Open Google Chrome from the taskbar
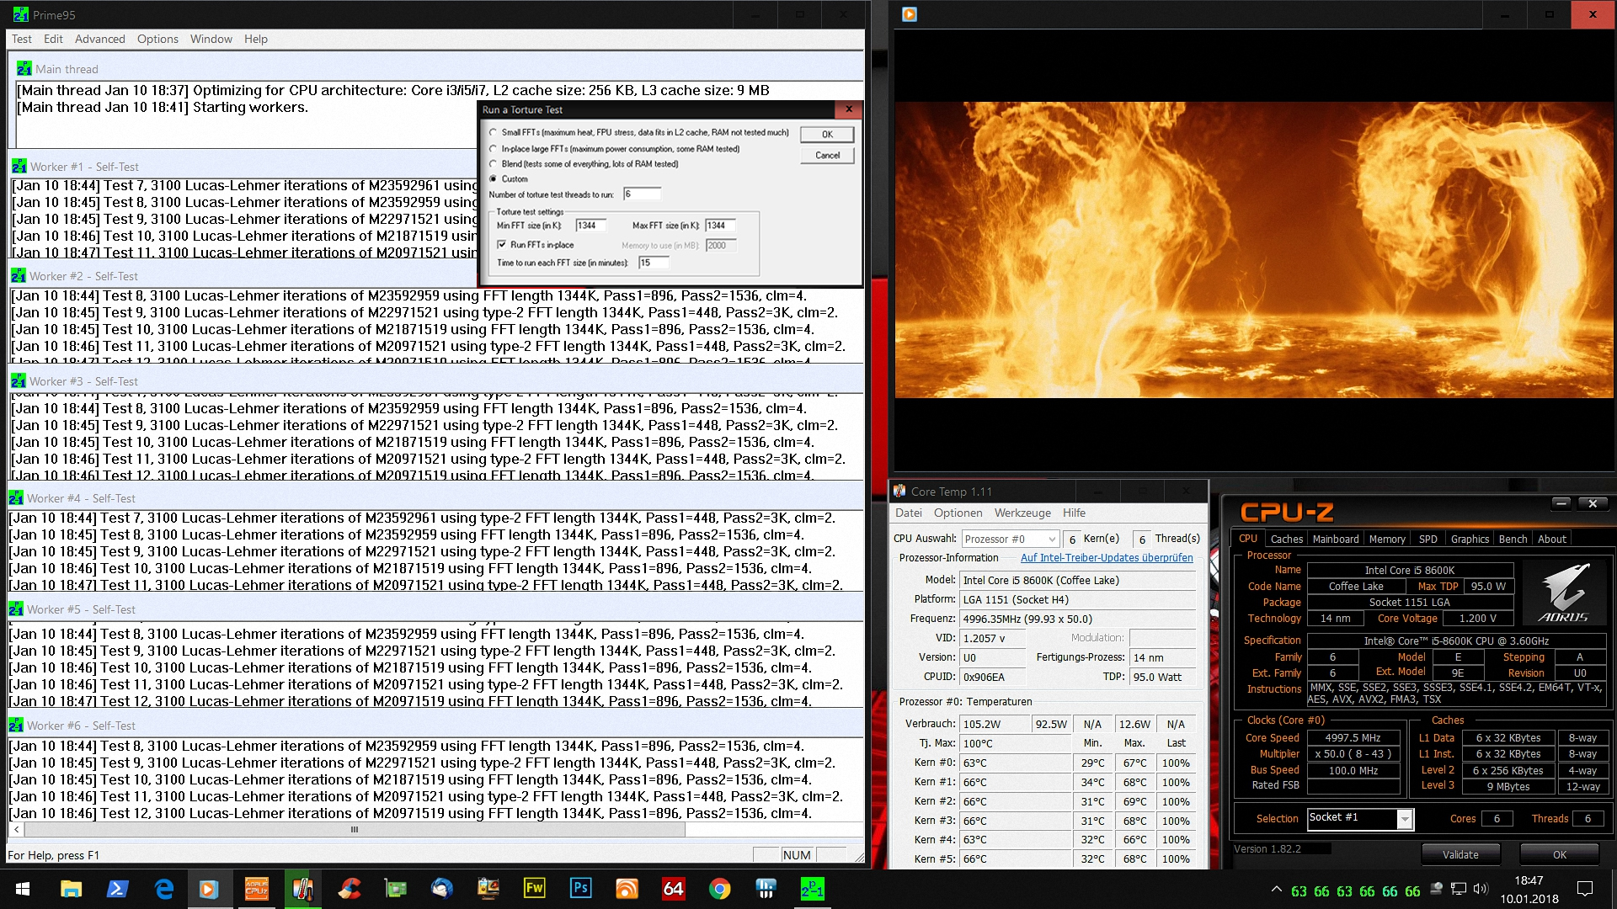Screen dimensions: 1617x909 click(719, 889)
